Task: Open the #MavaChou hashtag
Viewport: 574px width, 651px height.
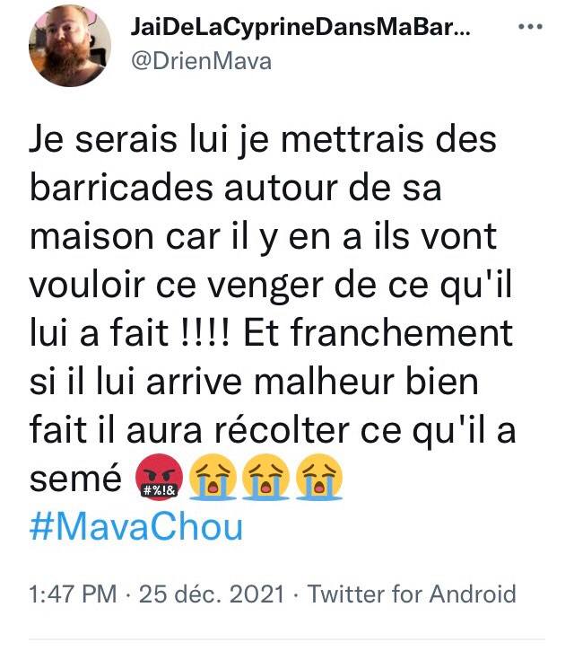Action: 135,527
